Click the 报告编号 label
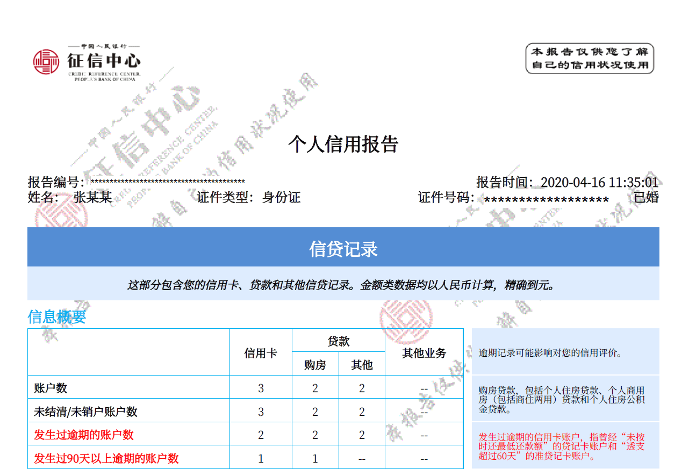The width and height of the screenshot is (689, 476). point(55,182)
